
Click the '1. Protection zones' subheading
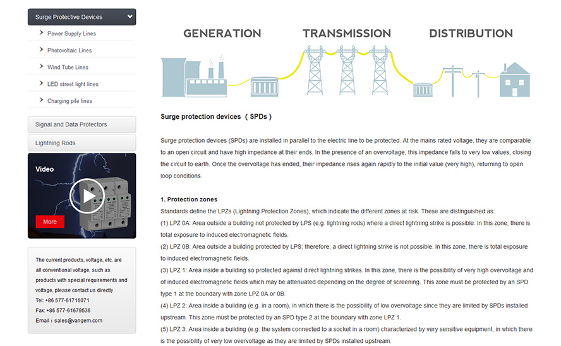point(189,200)
